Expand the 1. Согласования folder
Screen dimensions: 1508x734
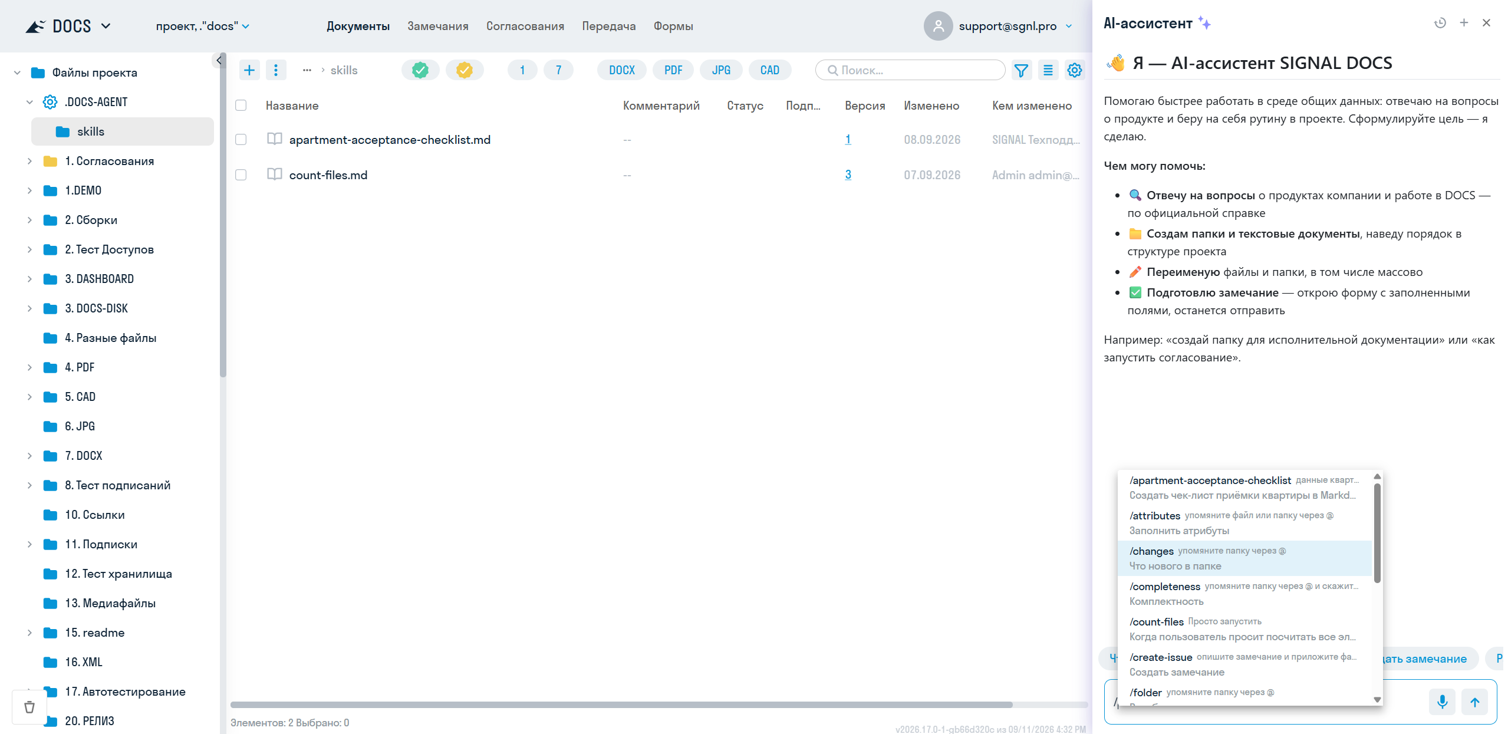[29, 161]
